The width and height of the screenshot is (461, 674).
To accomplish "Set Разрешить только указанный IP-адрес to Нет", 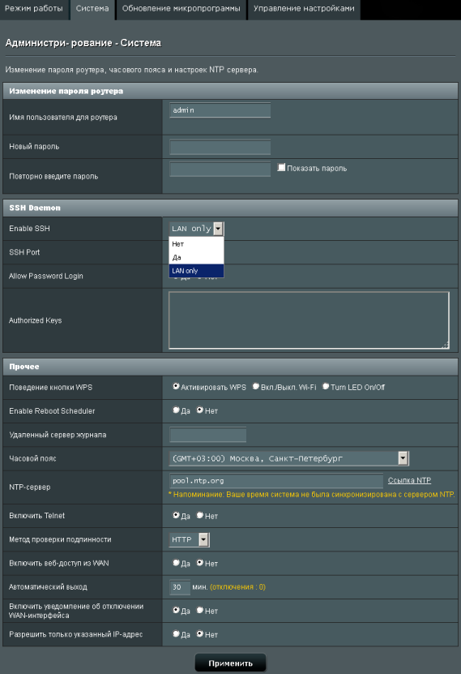I will click(200, 633).
